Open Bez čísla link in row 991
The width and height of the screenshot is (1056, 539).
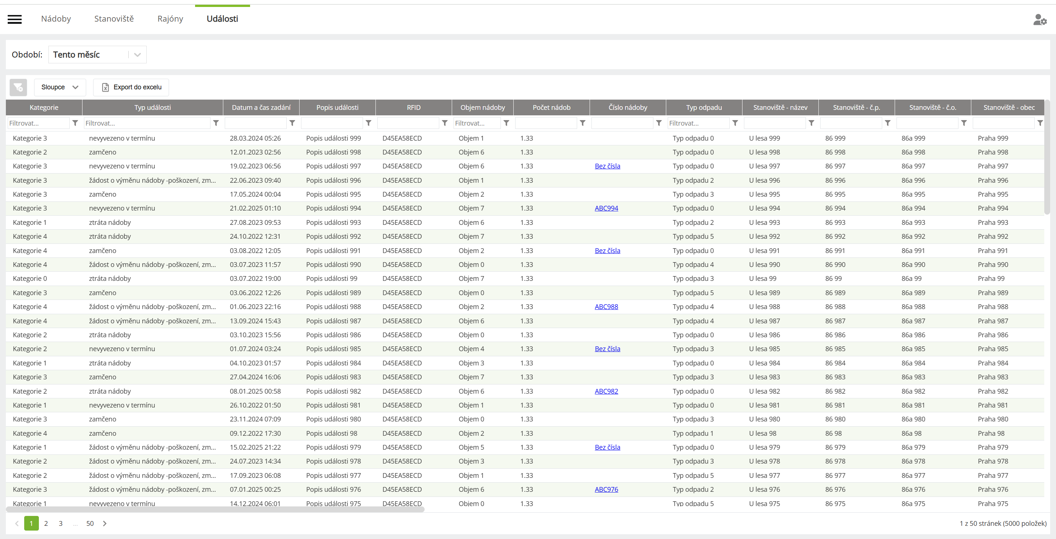pyautogui.click(x=607, y=250)
